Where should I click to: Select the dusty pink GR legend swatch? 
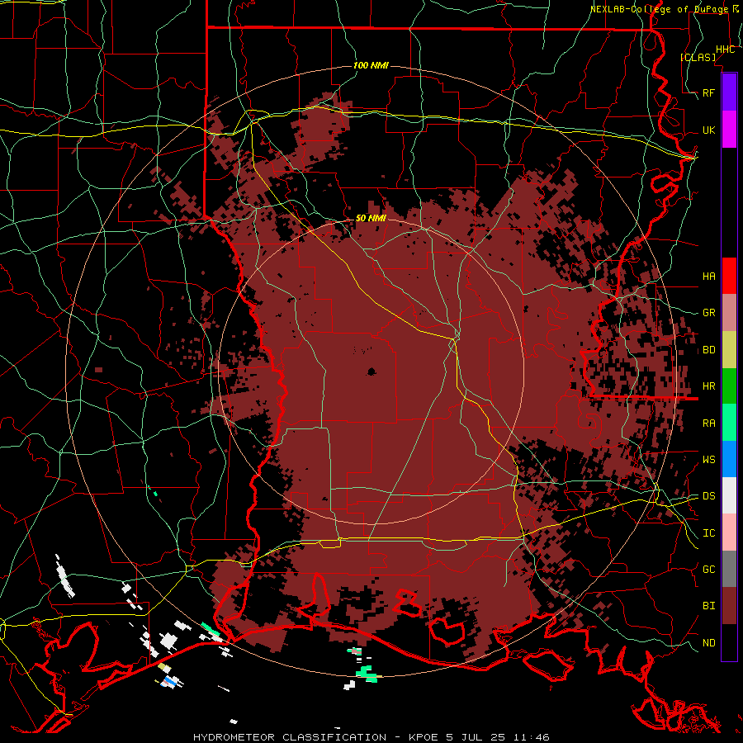729,312
